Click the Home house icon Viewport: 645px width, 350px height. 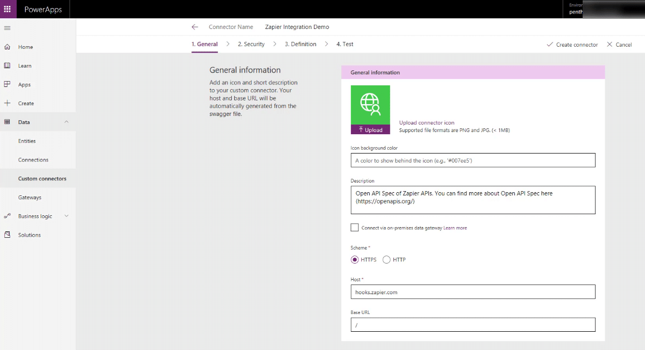(x=8, y=47)
